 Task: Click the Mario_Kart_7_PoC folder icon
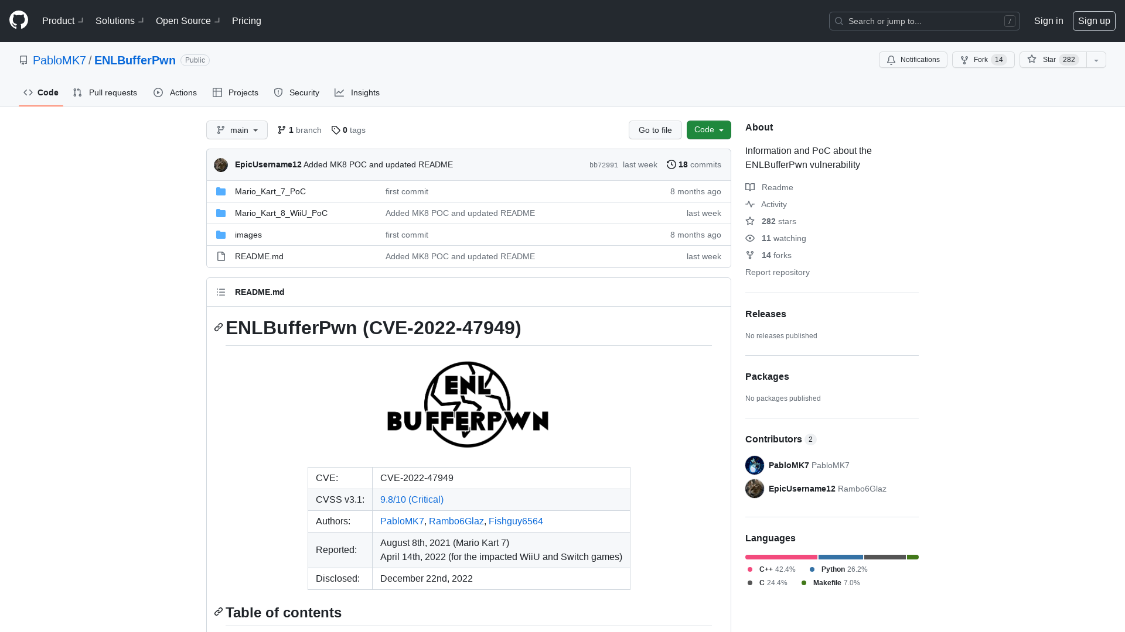pyautogui.click(x=221, y=191)
